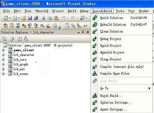
Task: Open the Tools menu
Action: coord(120,11)
